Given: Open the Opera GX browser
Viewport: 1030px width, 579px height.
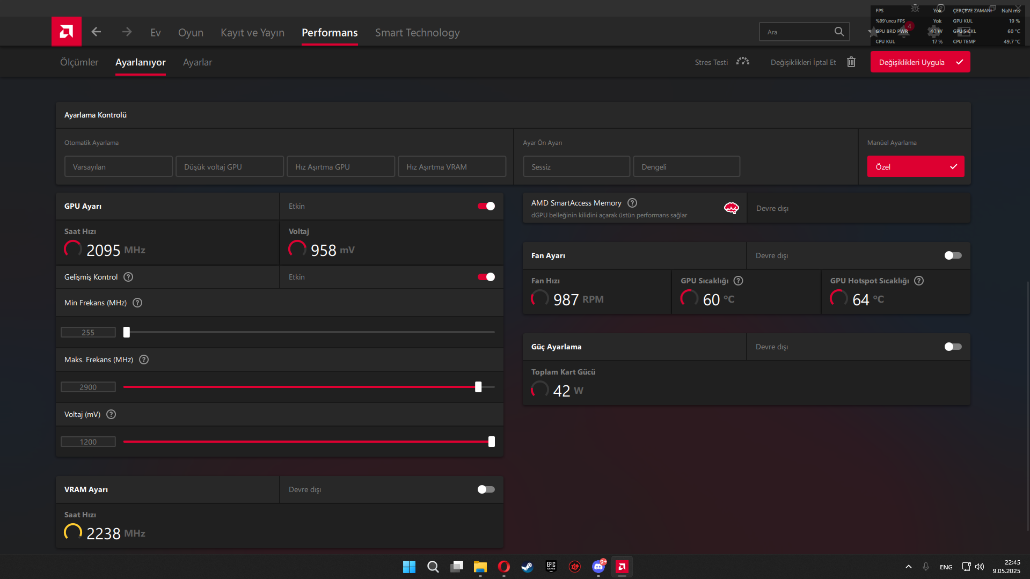Looking at the screenshot, I should click(504, 567).
